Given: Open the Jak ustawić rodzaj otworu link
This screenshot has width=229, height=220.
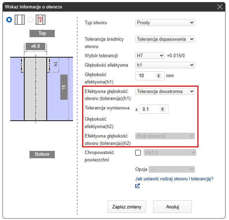Looking at the screenshot, I should point(174,179).
